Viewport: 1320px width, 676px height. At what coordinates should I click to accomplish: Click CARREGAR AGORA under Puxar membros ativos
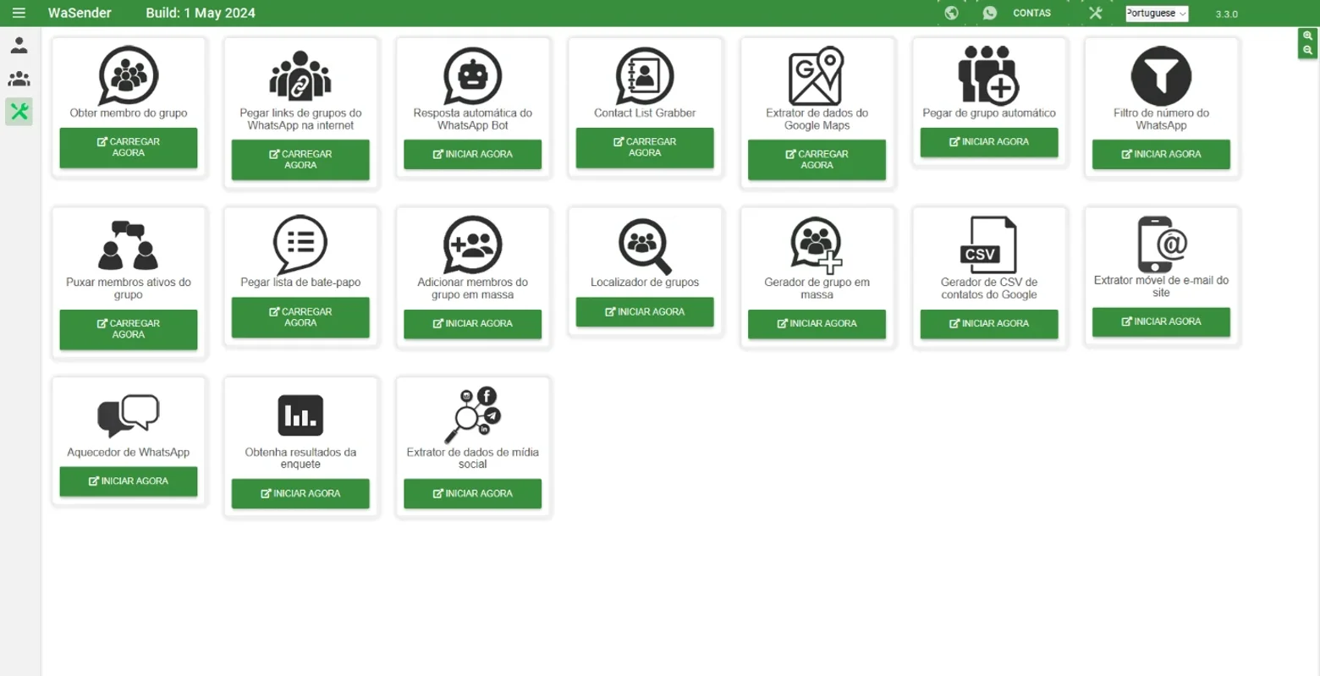129,329
